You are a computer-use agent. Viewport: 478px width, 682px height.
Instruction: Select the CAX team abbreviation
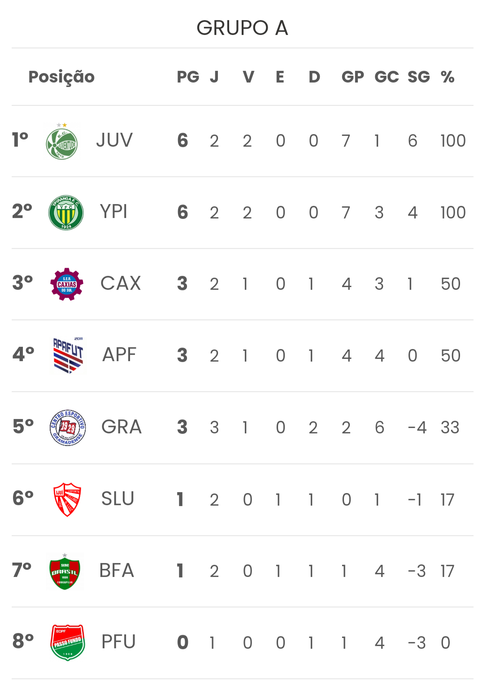coord(121,284)
